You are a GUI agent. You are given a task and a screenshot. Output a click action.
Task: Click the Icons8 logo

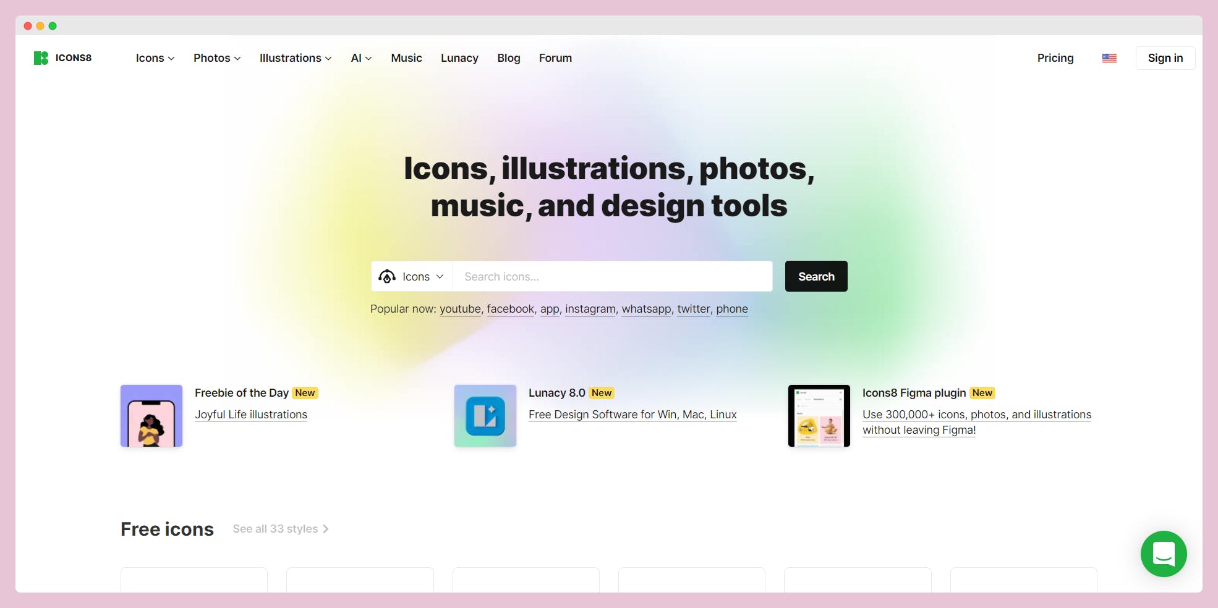(62, 58)
